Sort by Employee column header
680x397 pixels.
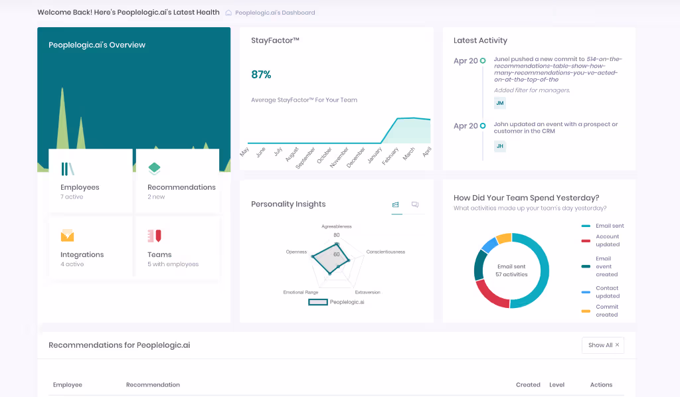click(x=68, y=385)
